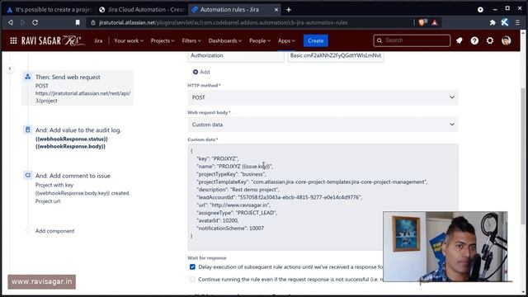Open the browser extensions puzzle icon

[493, 22]
